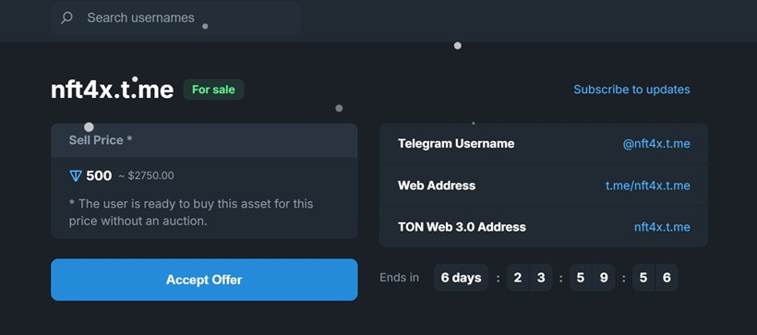Open the t.me/nft4x.t.me web address link
This screenshot has width=757, height=335.
[648, 185]
